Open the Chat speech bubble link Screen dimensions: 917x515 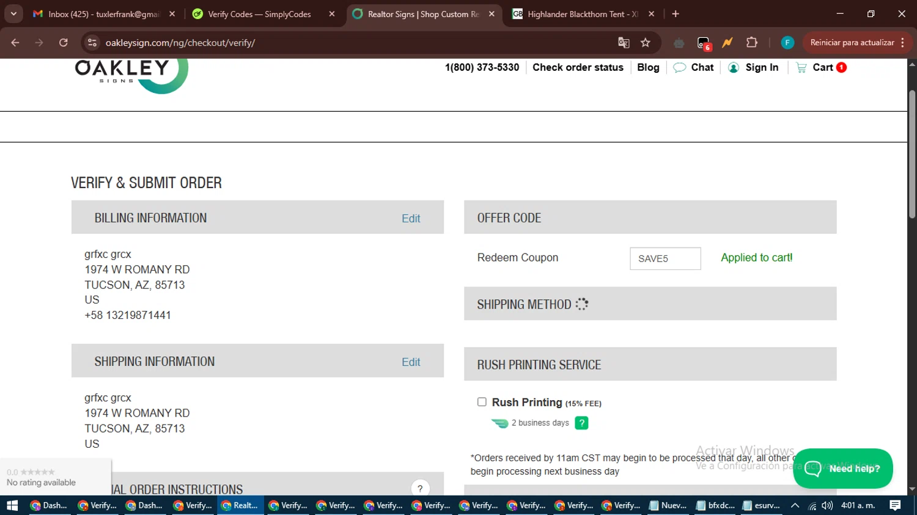693,67
